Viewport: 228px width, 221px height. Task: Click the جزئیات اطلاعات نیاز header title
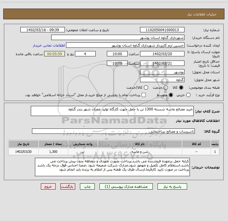202,14
